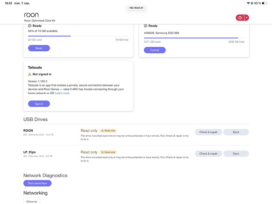Click the lock Read only badge for ROON drive

point(108,131)
